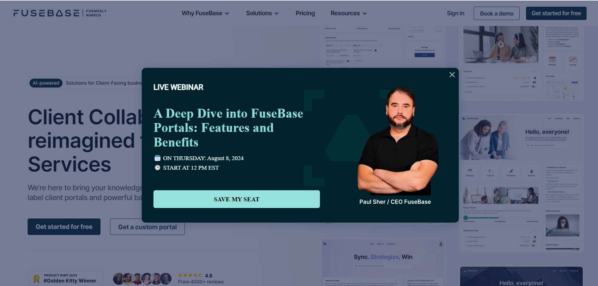Click the clock icon beside start time
Image resolution: width=598 pixels, height=286 pixels.
(157, 167)
